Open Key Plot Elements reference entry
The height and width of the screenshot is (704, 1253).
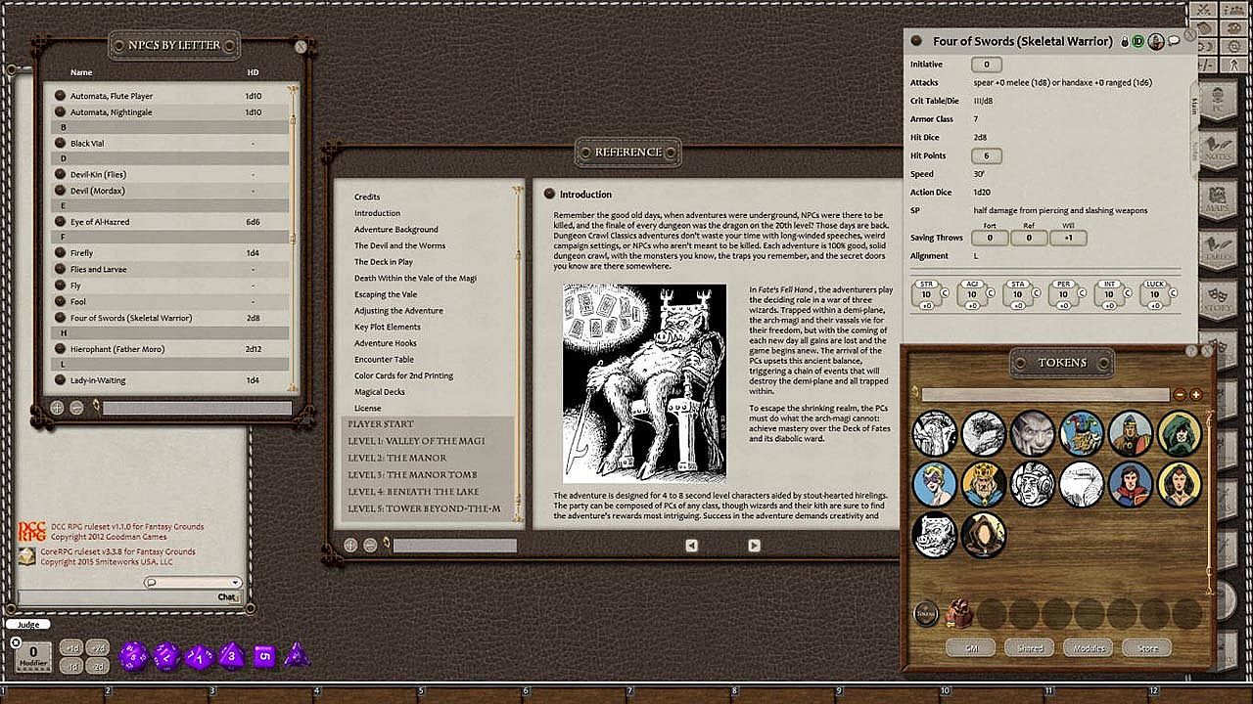click(388, 327)
